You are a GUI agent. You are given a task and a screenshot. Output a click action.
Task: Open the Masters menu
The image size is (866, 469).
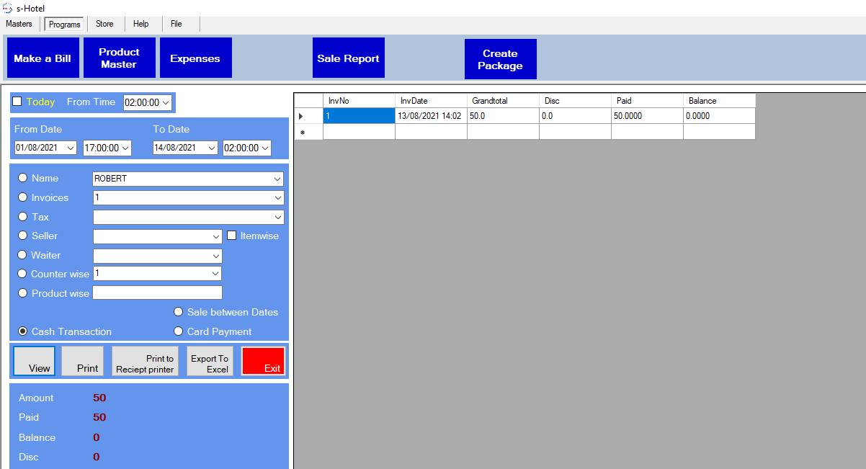click(x=19, y=24)
